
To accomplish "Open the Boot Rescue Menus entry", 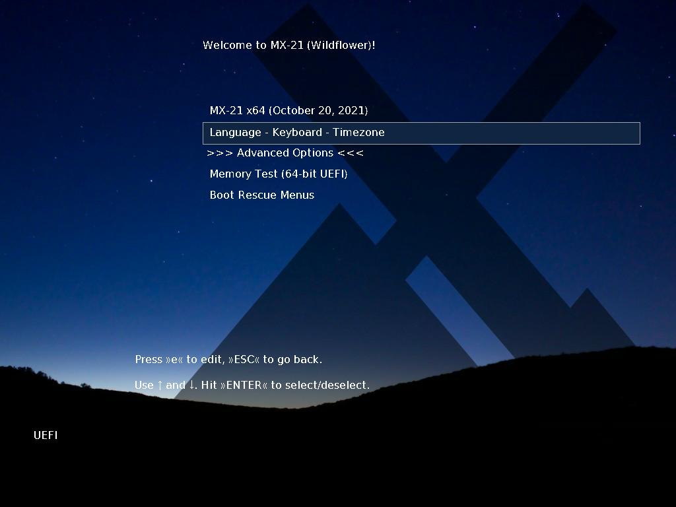I will point(261,195).
